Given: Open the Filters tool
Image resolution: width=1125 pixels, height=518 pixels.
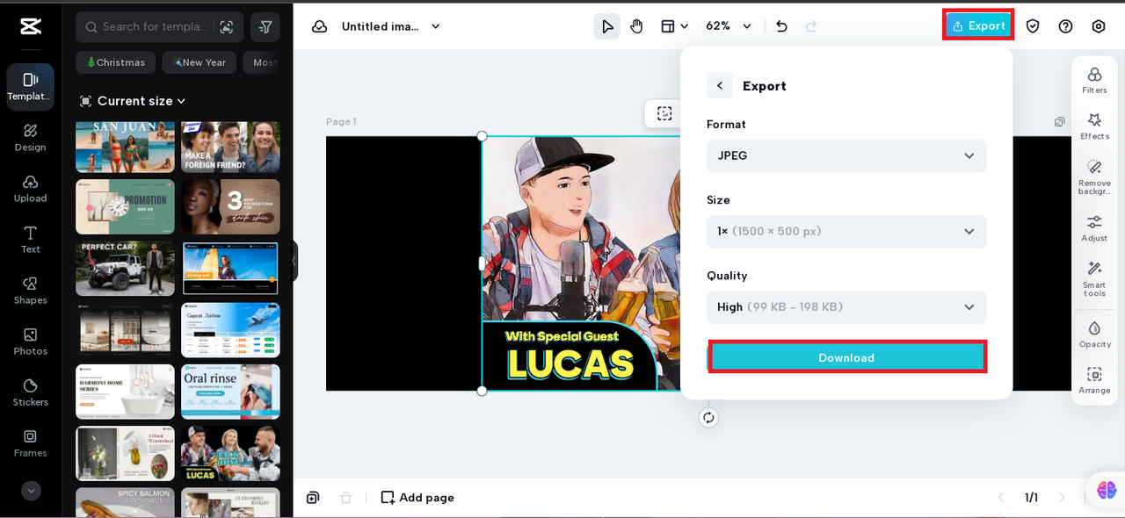Looking at the screenshot, I should pyautogui.click(x=1094, y=80).
